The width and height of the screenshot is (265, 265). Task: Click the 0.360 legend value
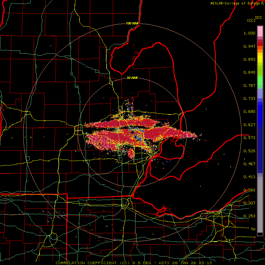(249, 190)
